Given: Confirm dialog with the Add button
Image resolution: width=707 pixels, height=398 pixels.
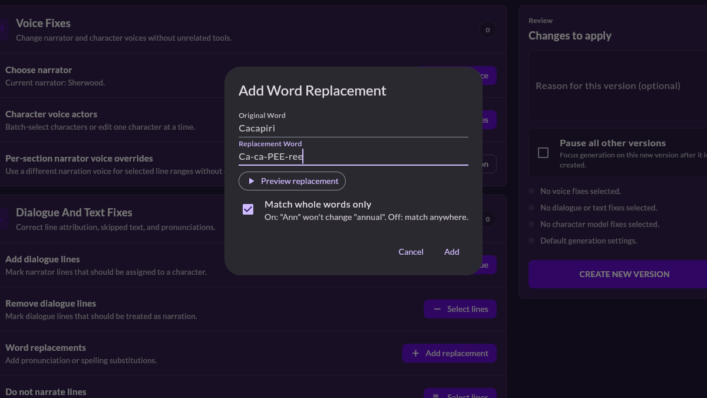Looking at the screenshot, I should click(x=452, y=252).
